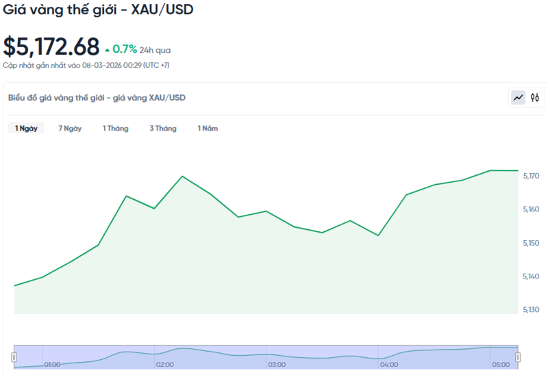Click the 03:00 mark in the navigator

tap(277, 365)
